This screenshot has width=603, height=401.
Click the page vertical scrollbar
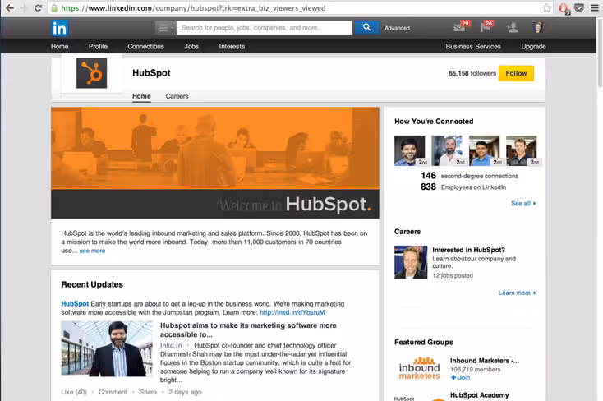tap(600, 52)
